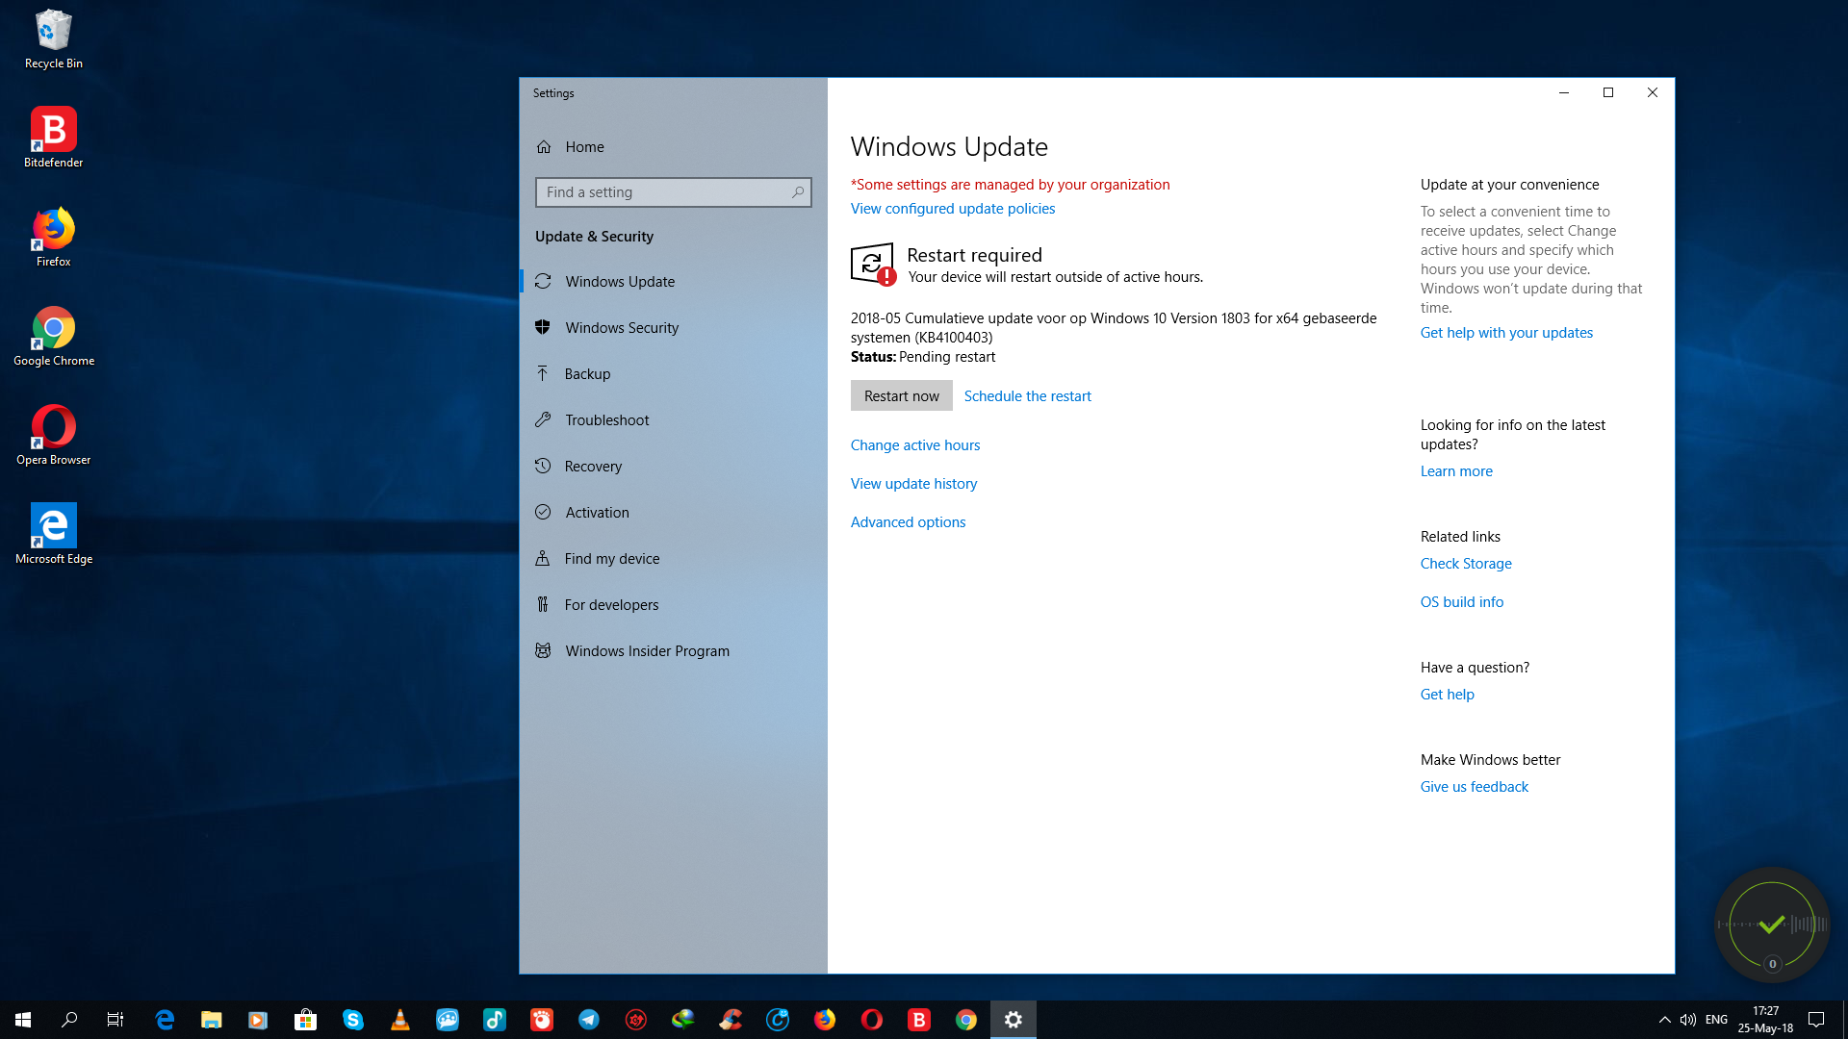Go to the Recovery section
This screenshot has width=1848, height=1039.
[x=593, y=467]
